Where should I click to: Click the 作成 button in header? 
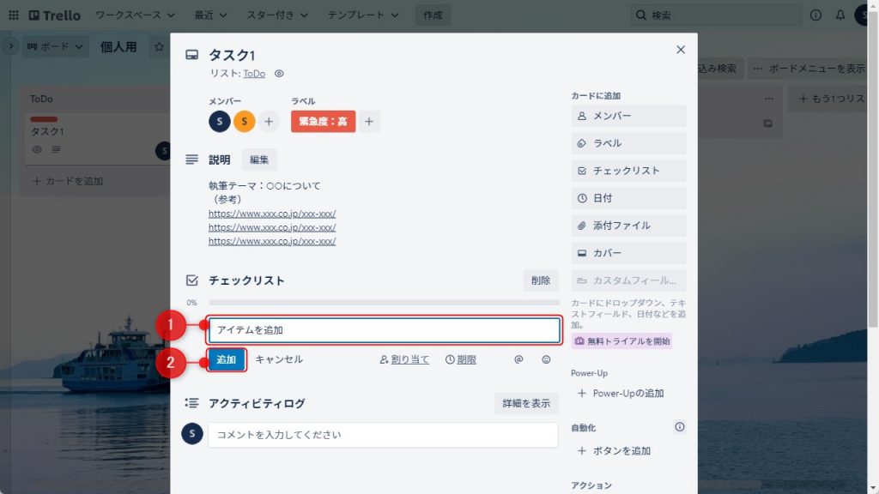point(433,15)
